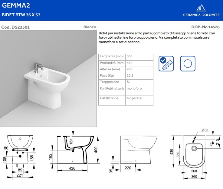Image resolution: width=223 pixels, height=189 pixels.
Task: Click the product code D523501
Action: coord(15,27)
